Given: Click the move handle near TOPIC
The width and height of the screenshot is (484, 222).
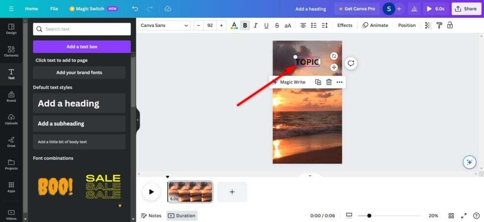Looking at the screenshot, I should click(333, 67).
